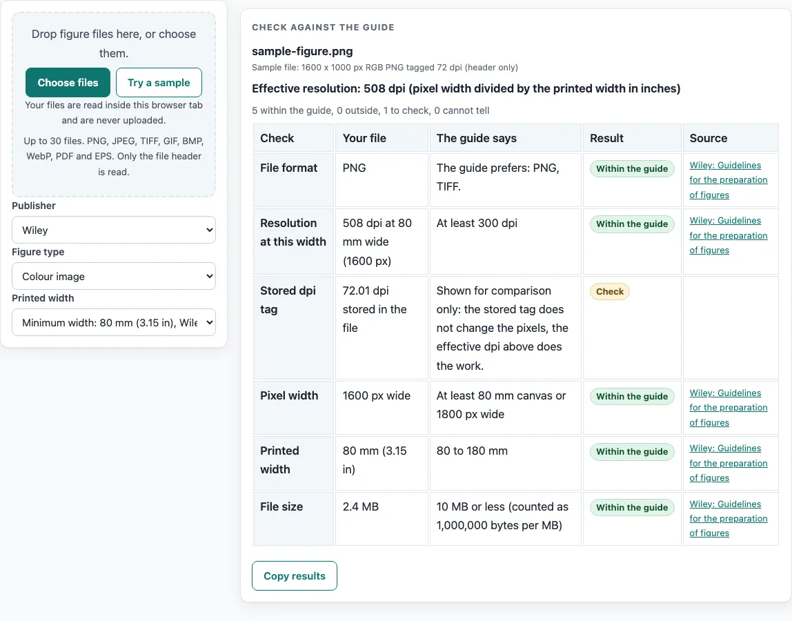Click the Check badge for Stored dpi tag

coord(610,292)
